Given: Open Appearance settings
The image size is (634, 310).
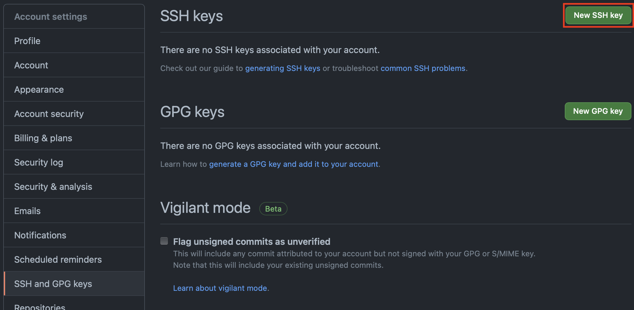Looking at the screenshot, I should click(x=74, y=89).
